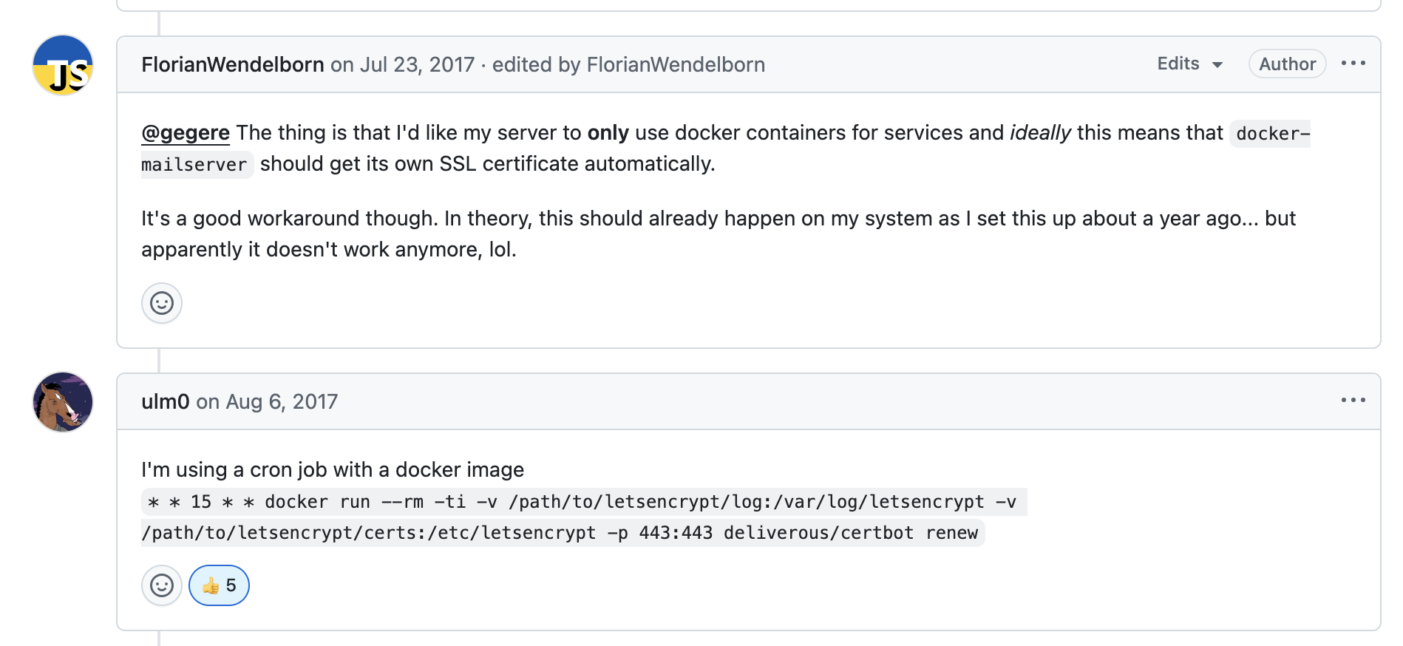Click the Author badge
Image resolution: width=1403 pixels, height=646 pixels.
point(1287,64)
